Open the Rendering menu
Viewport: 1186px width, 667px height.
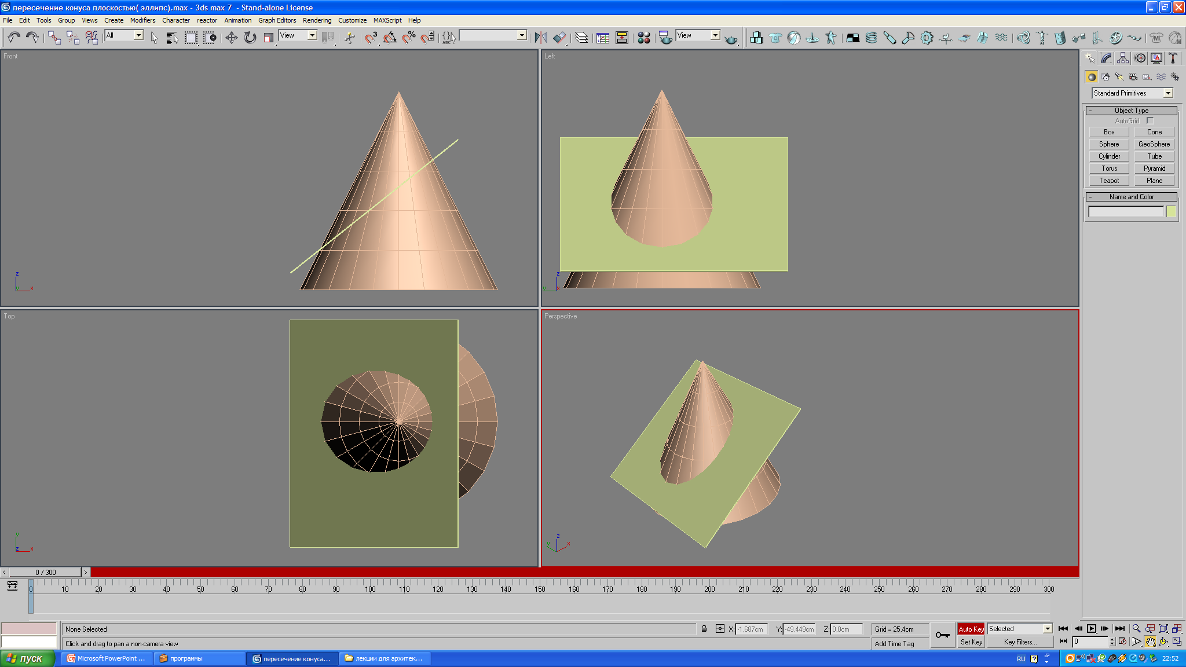(x=317, y=20)
